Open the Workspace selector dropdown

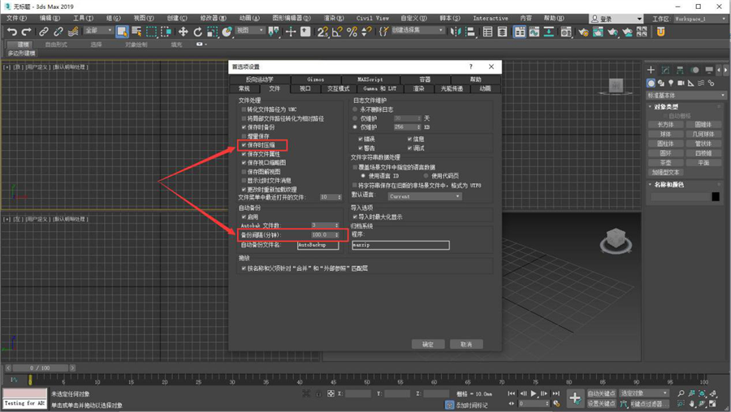coord(700,19)
